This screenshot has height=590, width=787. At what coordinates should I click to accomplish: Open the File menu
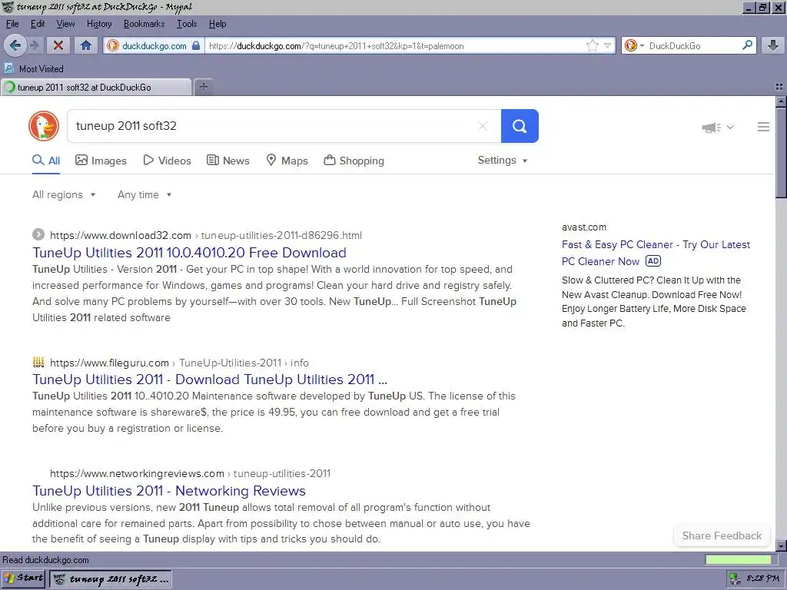point(12,24)
